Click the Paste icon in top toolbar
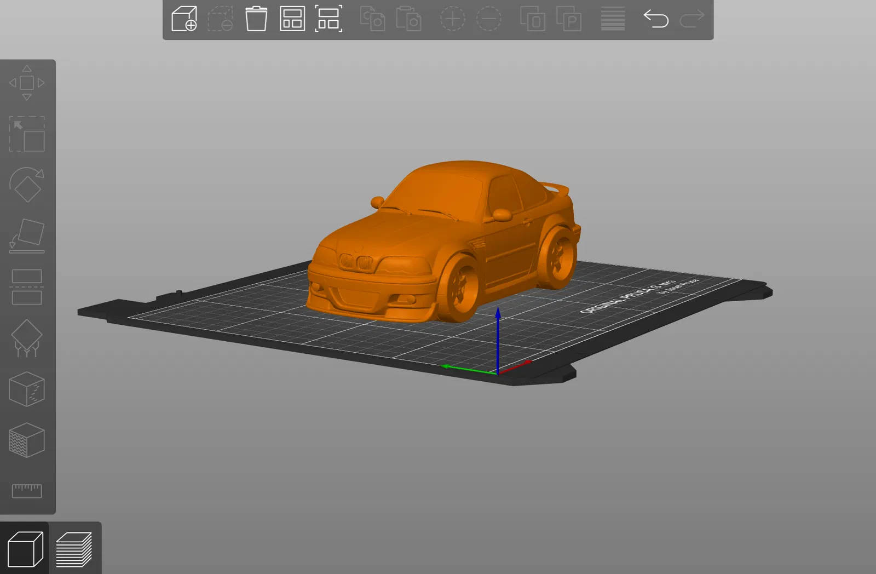Viewport: 876px width, 574px height. (408, 19)
